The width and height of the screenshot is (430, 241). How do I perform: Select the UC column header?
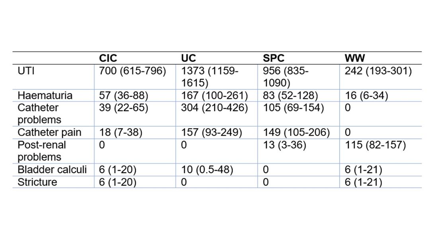click(x=188, y=58)
